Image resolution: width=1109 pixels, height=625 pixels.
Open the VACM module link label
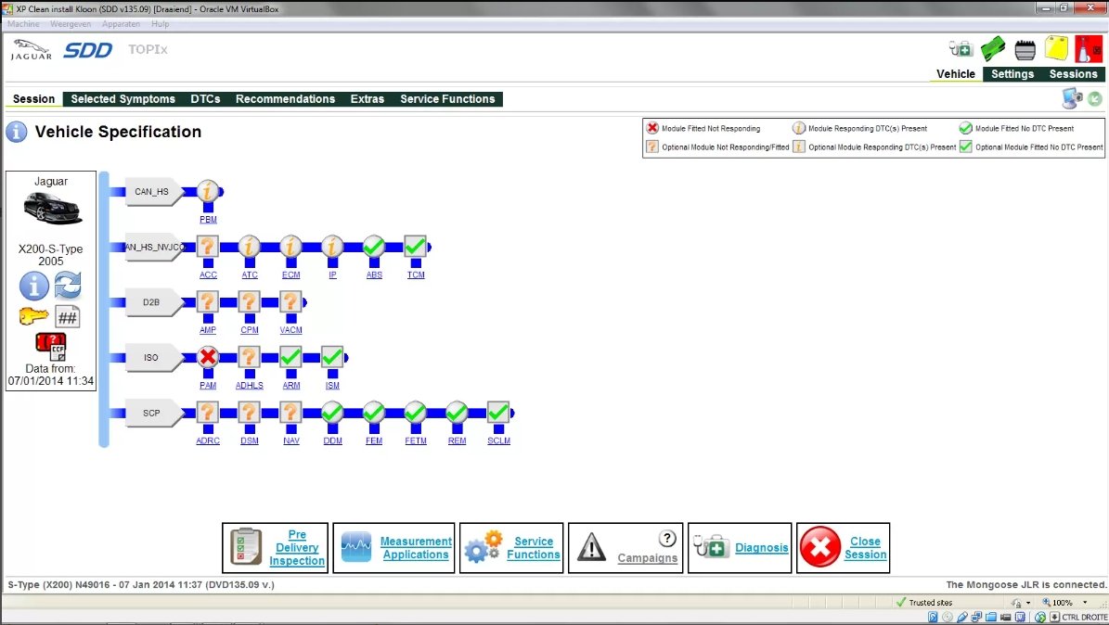pos(290,330)
